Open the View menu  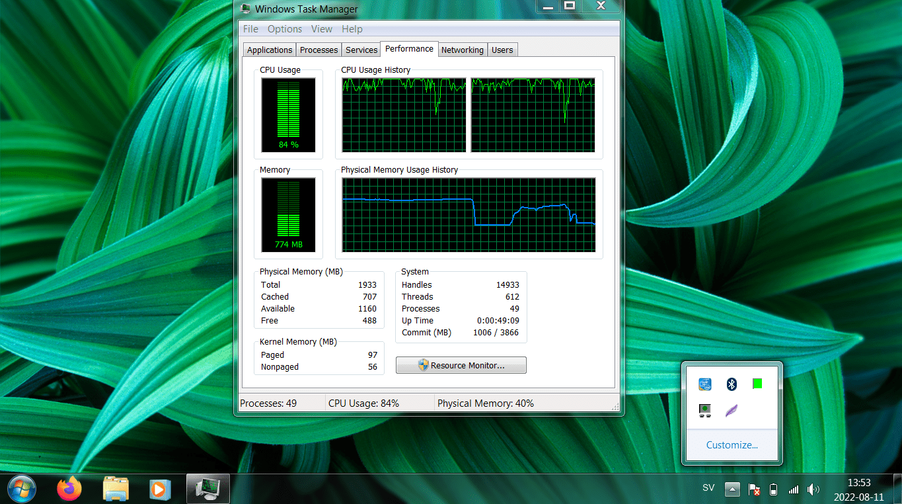322,29
